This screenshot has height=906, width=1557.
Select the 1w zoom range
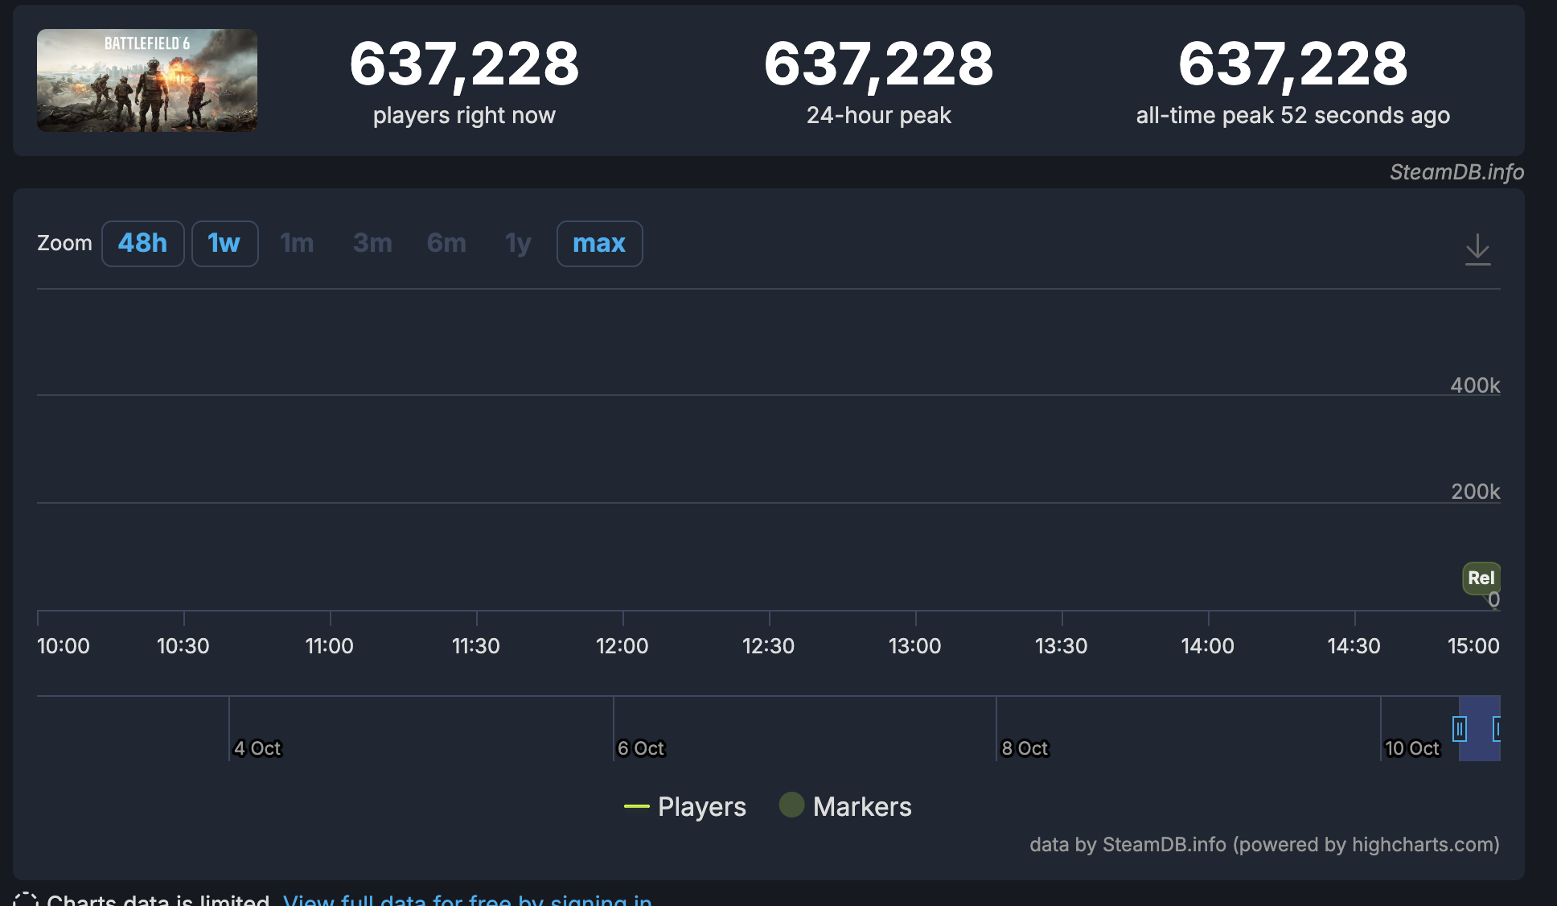click(x=224, y=243)
